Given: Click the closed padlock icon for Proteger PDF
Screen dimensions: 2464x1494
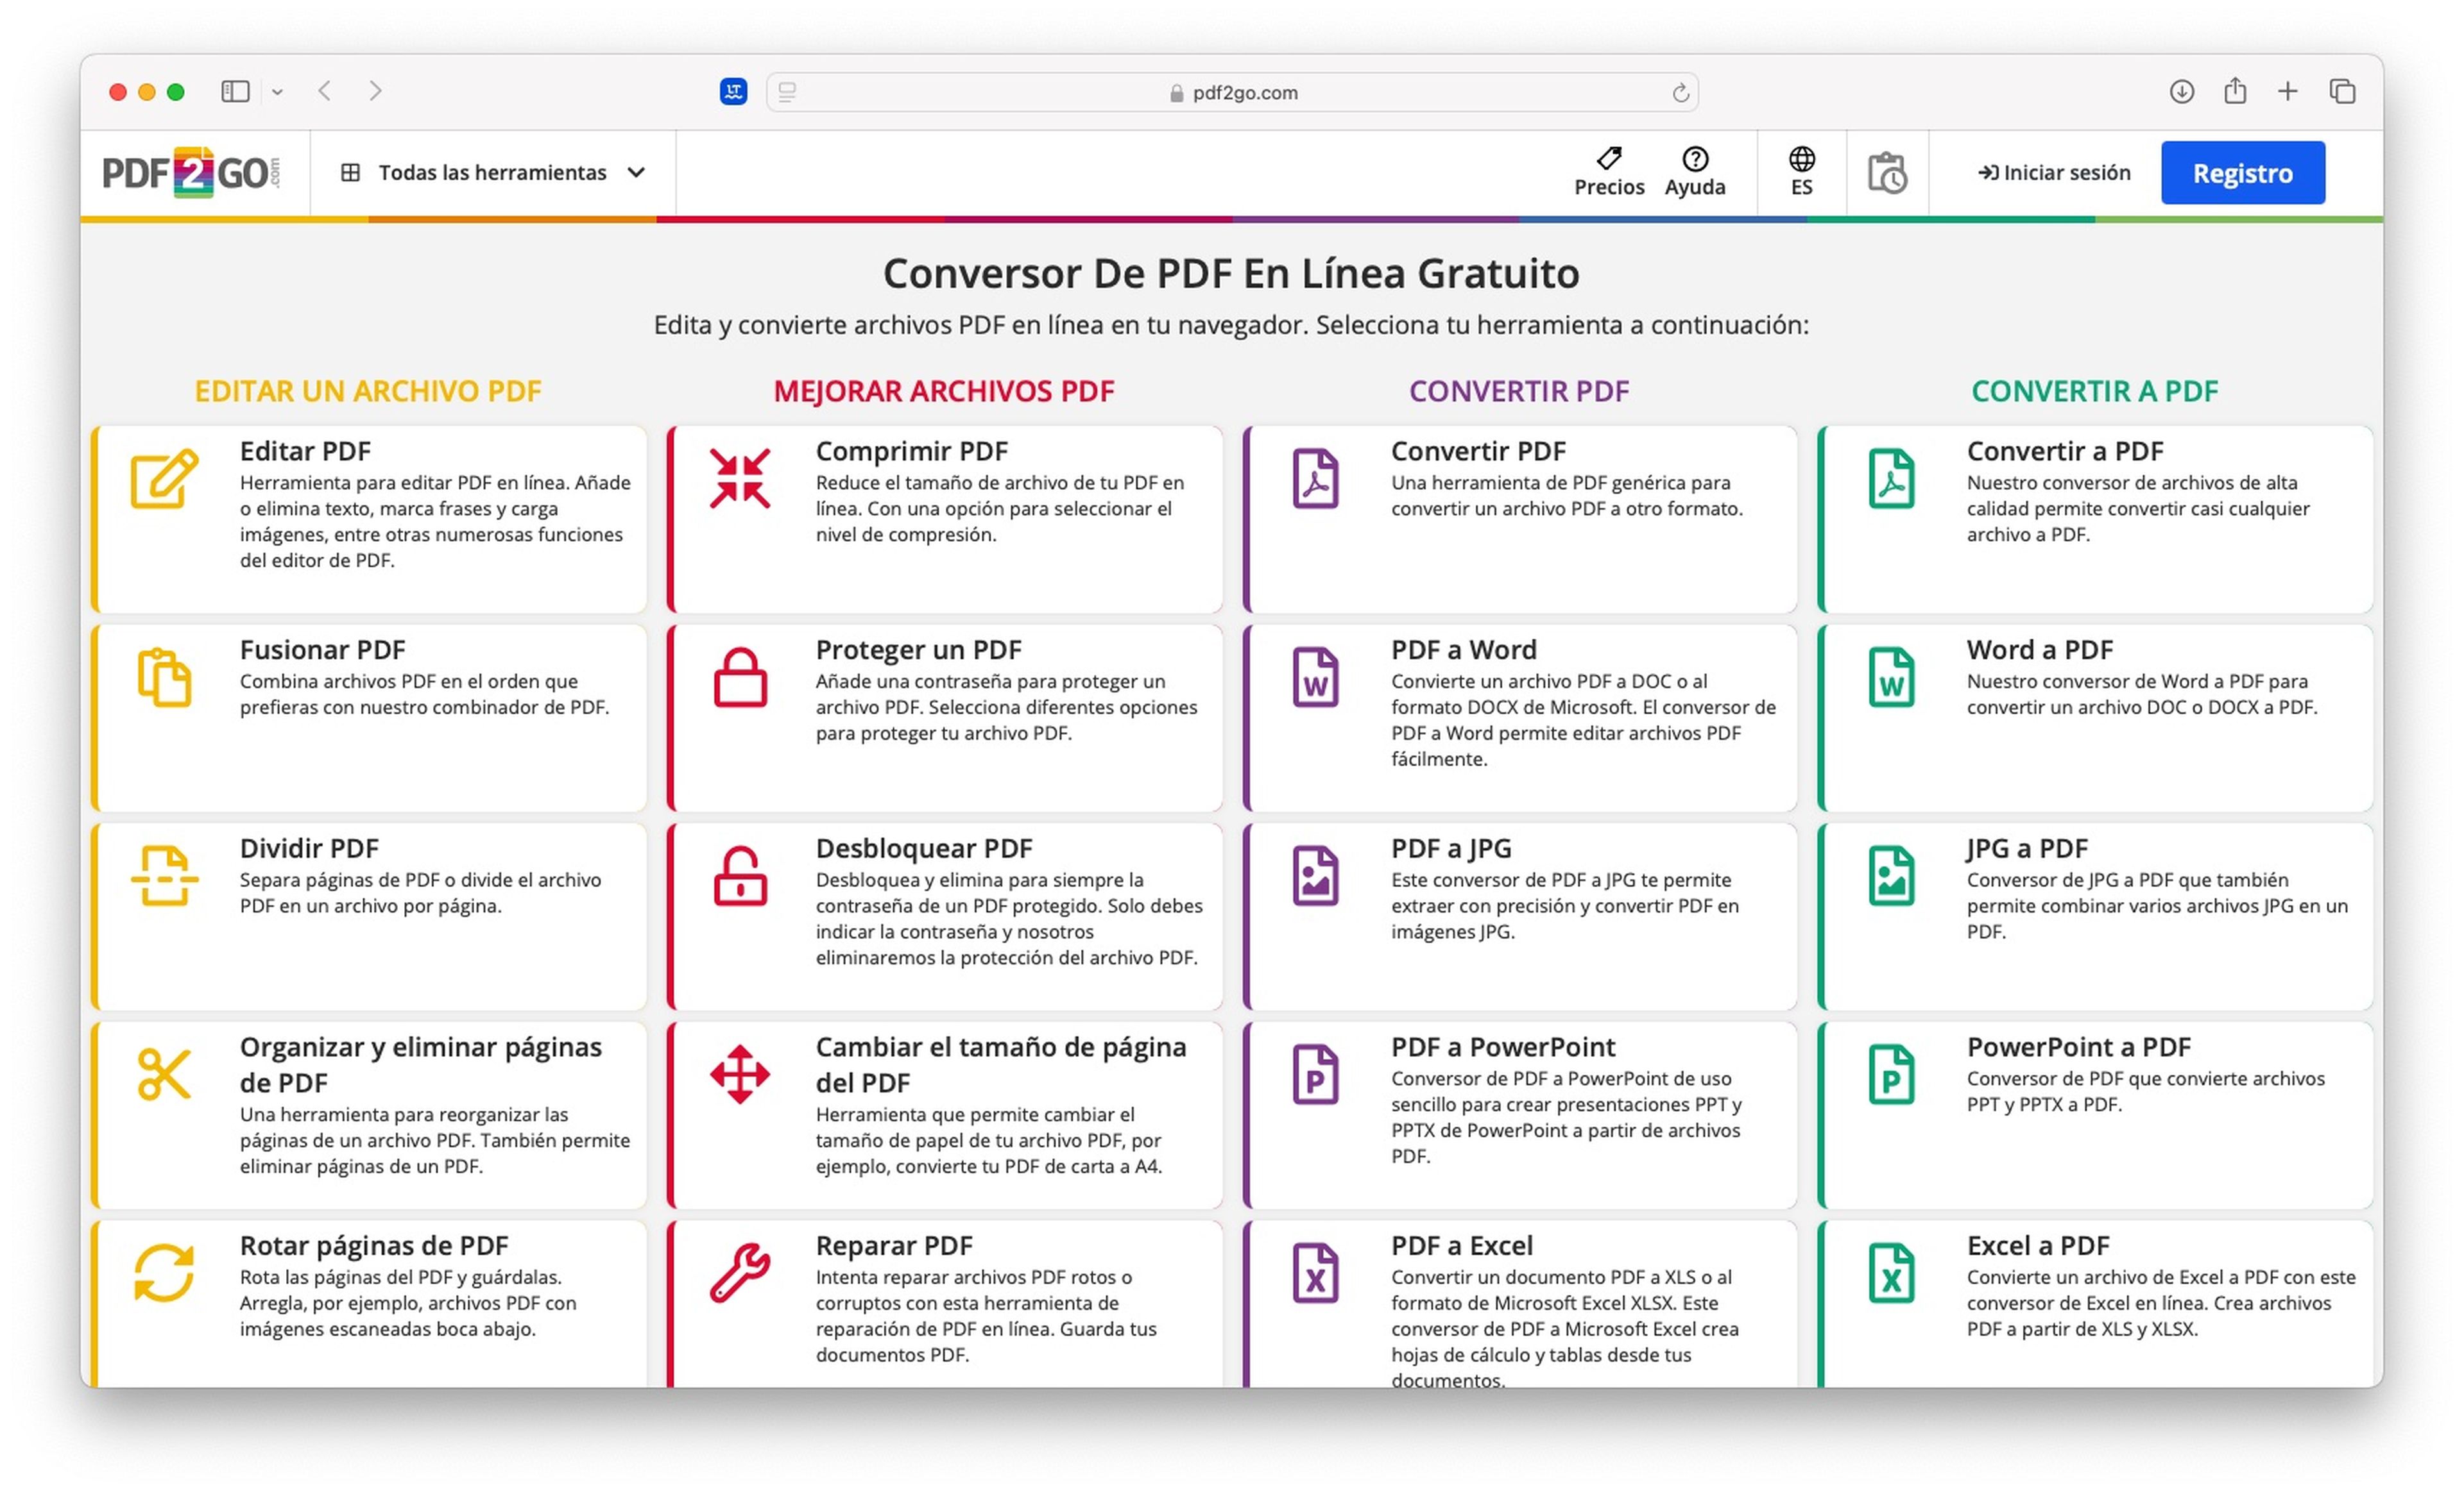Looking at the screenshot, I should (x=740, y=678).
